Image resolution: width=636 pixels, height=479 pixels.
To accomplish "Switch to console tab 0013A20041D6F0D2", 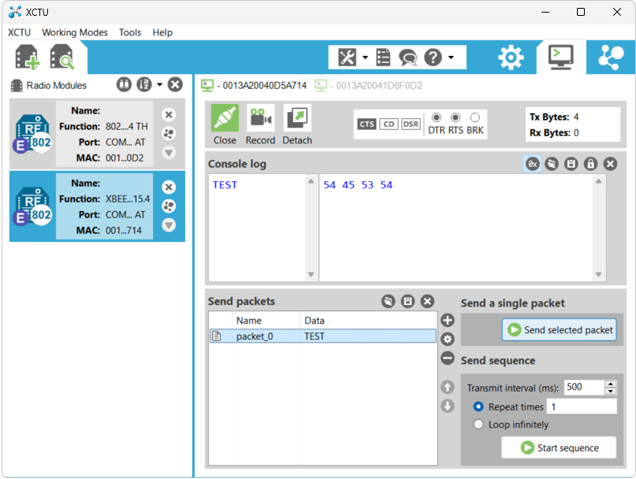I will pos(369,86).
